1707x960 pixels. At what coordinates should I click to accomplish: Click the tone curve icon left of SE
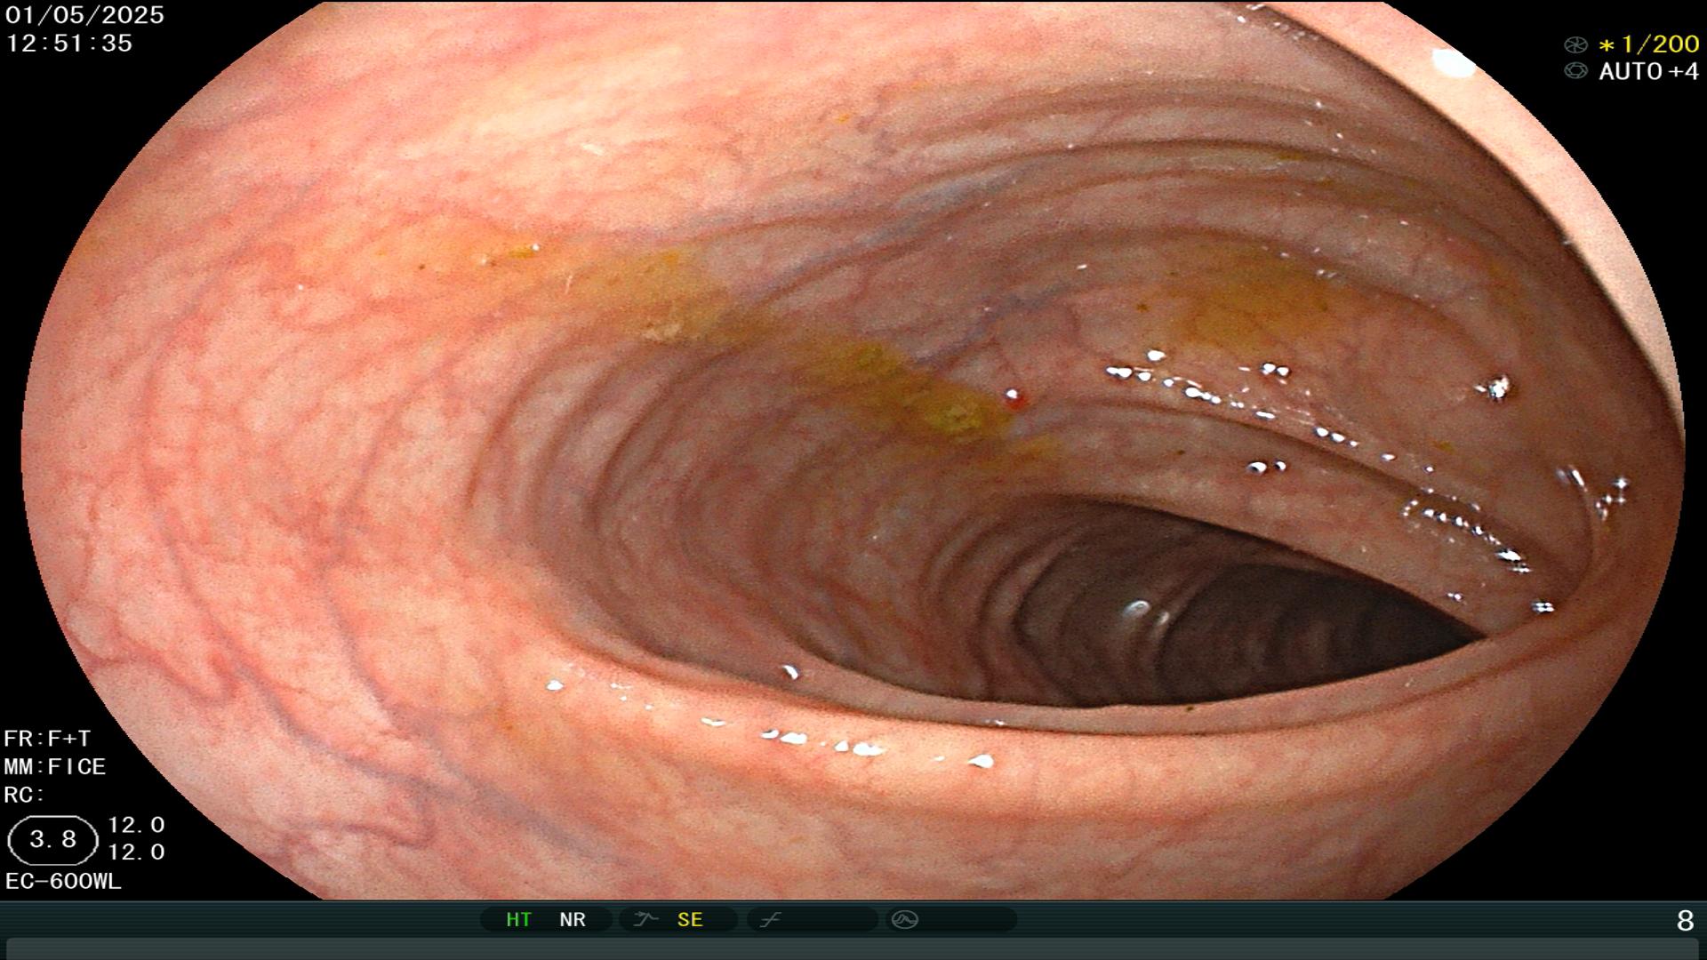tap(645, 920)
